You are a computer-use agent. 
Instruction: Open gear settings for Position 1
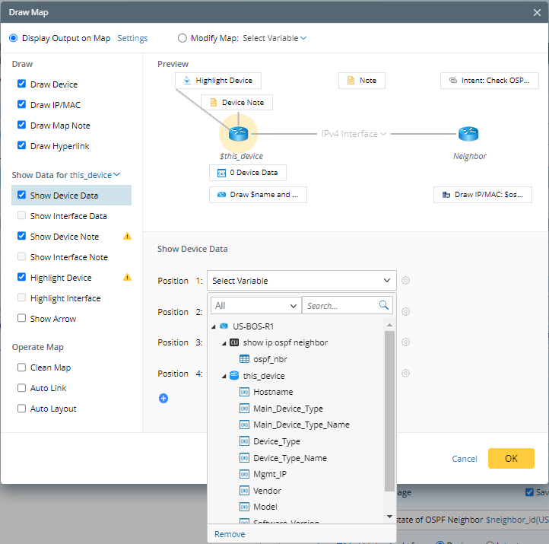[406, 281]
